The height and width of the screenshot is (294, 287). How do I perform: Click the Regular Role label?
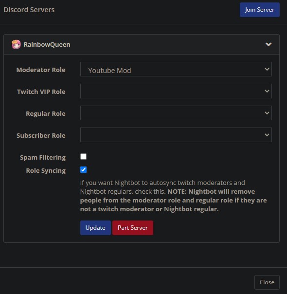click(46, 113)
